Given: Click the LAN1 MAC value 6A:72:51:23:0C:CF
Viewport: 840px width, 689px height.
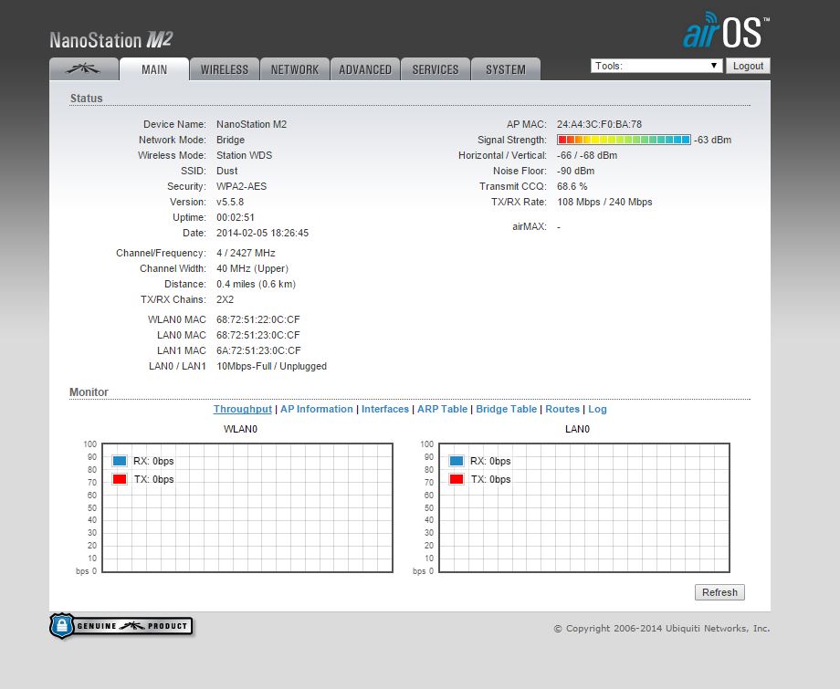Looking at the screenshot, I should click(258, 350).
